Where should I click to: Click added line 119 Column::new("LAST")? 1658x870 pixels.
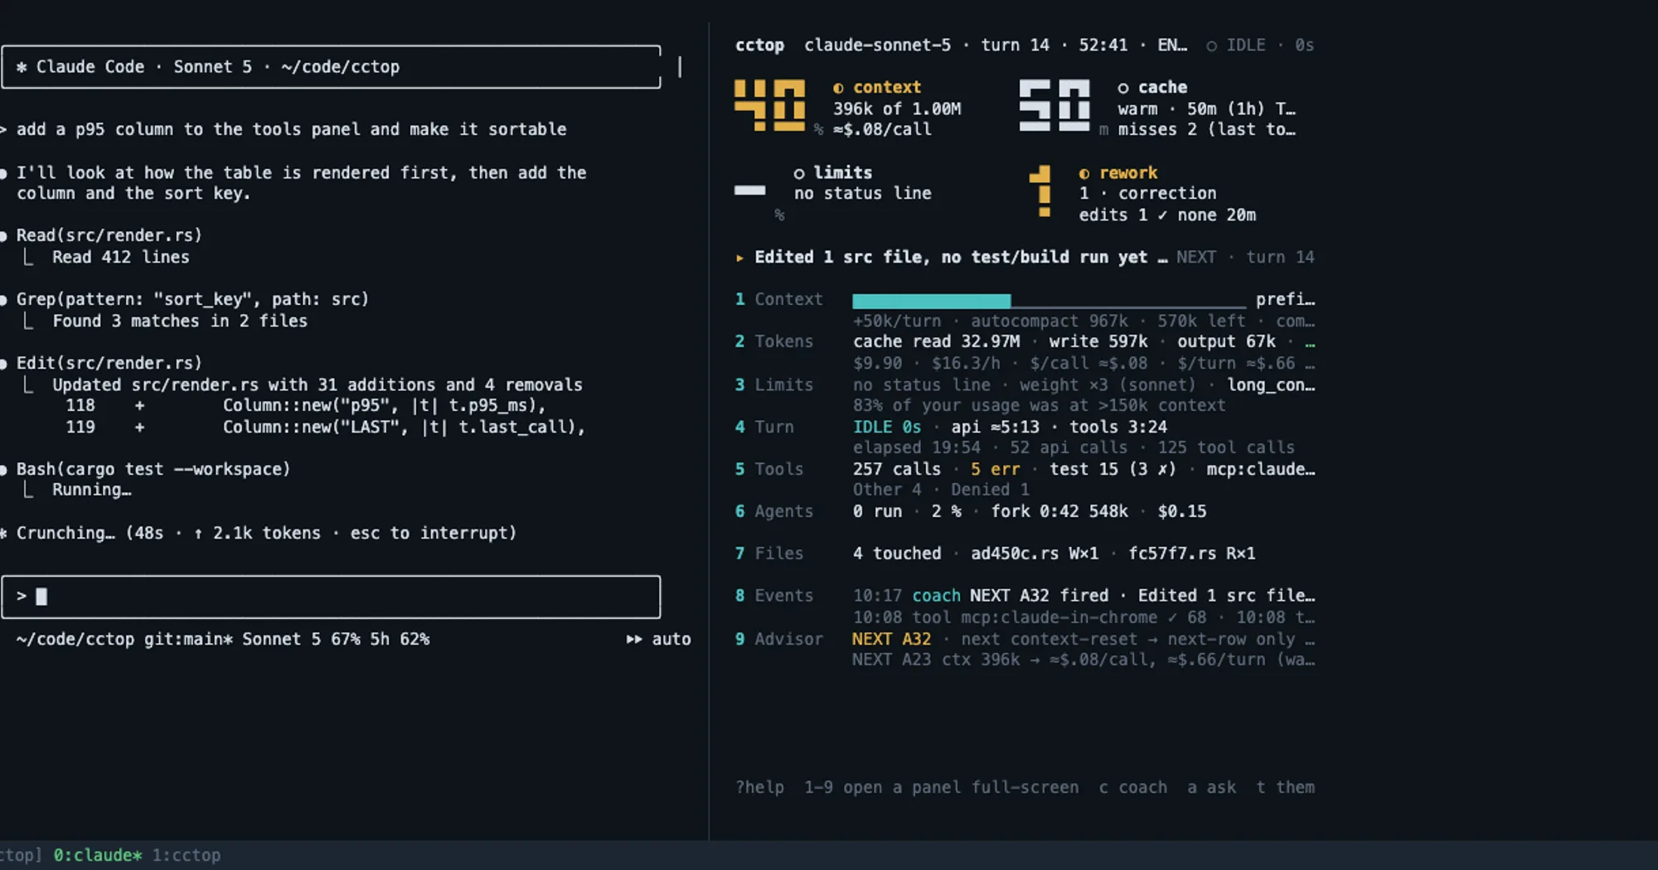tap(326, 427)
